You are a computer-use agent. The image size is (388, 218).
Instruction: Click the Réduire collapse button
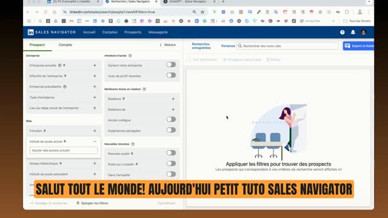168,45
